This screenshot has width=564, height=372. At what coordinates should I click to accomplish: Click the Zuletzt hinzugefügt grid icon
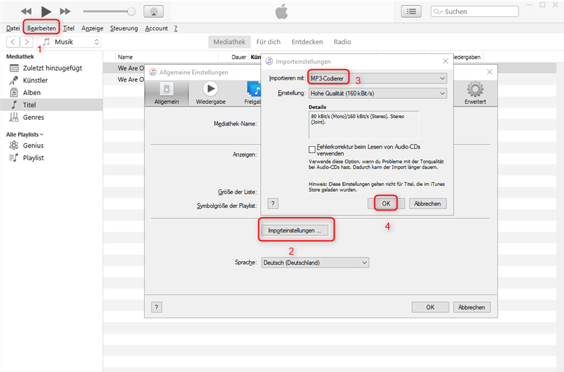pyautogui.click(x=14, y=68)
